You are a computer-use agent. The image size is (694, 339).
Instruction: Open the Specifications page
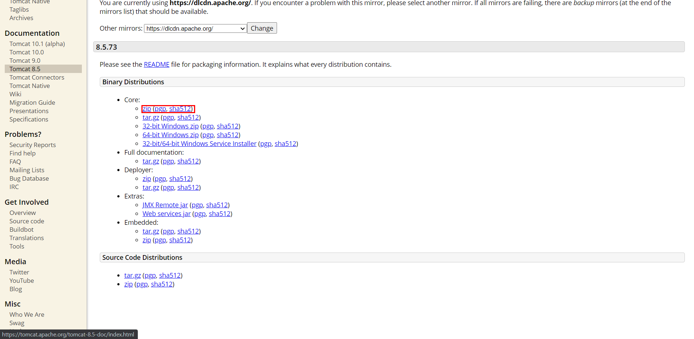tap(29, 119)
